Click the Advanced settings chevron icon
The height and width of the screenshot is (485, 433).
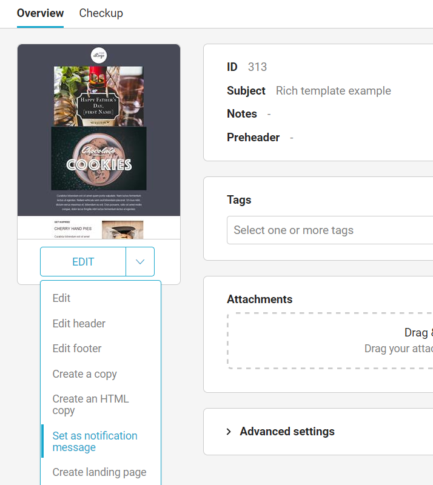[x=229, y=432]
